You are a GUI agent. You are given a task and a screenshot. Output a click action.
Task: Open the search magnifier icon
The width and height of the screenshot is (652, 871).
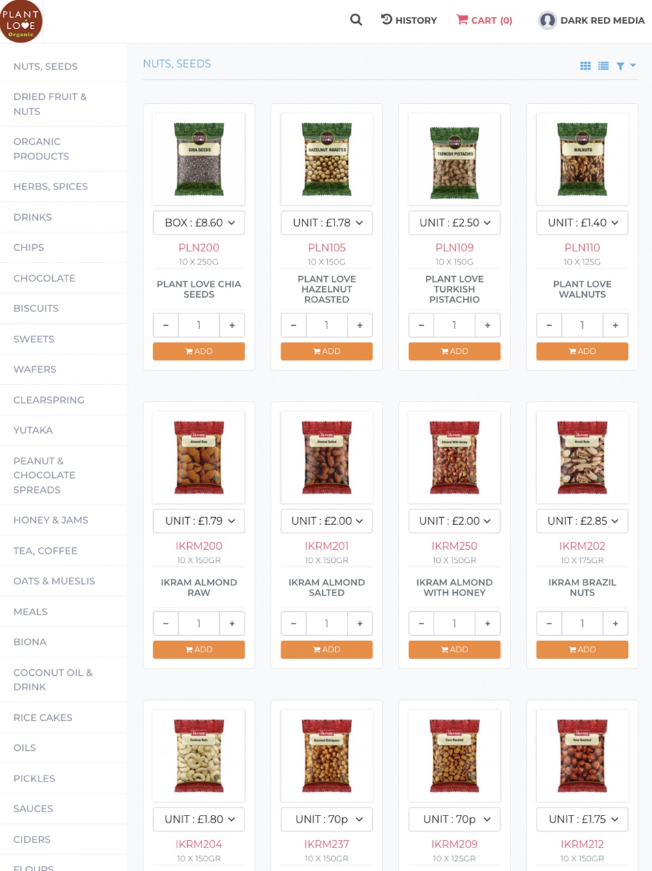click(356, 20)
